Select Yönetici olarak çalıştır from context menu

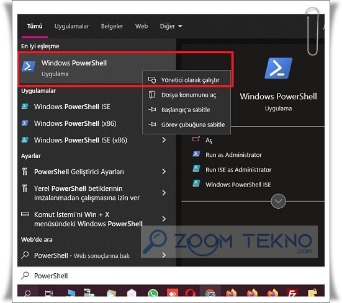(x=186, y=80)
